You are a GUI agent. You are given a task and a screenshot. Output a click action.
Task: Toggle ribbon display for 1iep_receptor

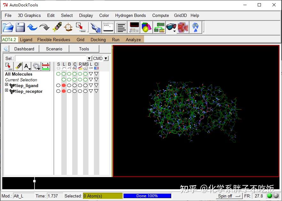pos(80,91)
